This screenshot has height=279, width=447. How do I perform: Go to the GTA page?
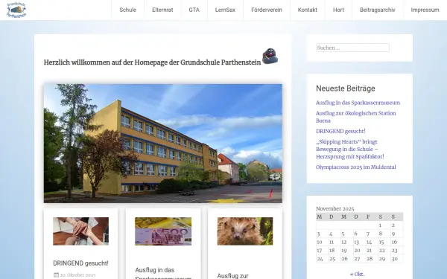194,10
